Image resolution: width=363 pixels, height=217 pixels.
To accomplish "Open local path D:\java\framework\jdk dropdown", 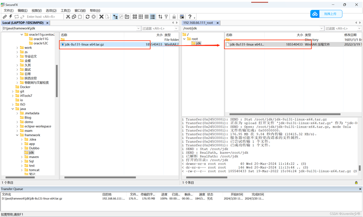I will coord(138,28).
